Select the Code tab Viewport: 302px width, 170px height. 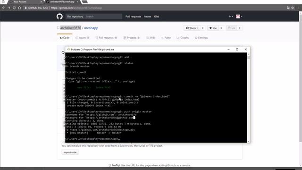click(x=65, y=38)
